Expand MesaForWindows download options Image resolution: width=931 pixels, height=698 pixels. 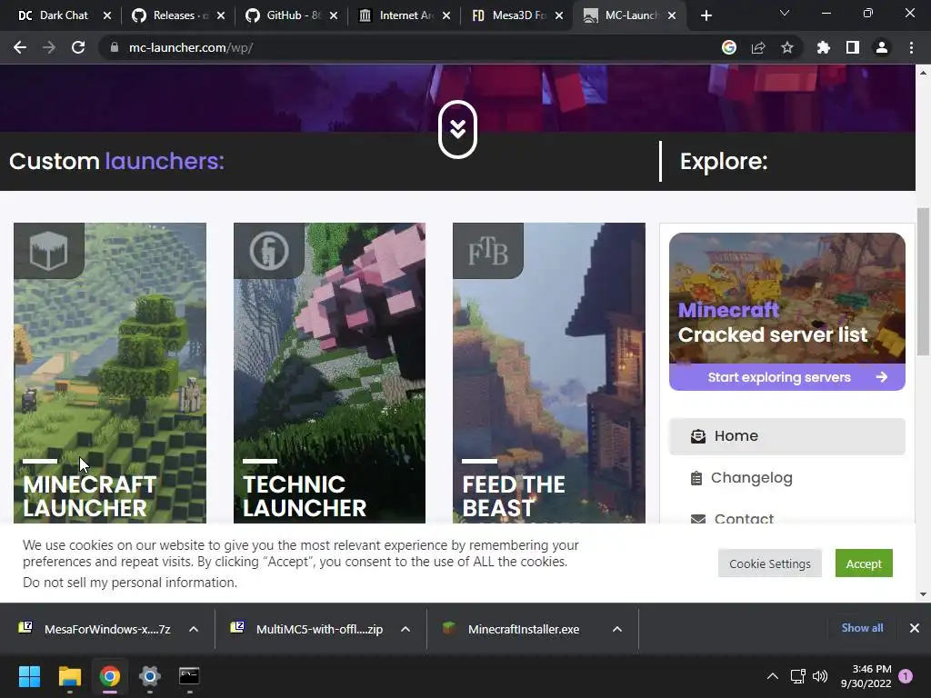point(194,629)
